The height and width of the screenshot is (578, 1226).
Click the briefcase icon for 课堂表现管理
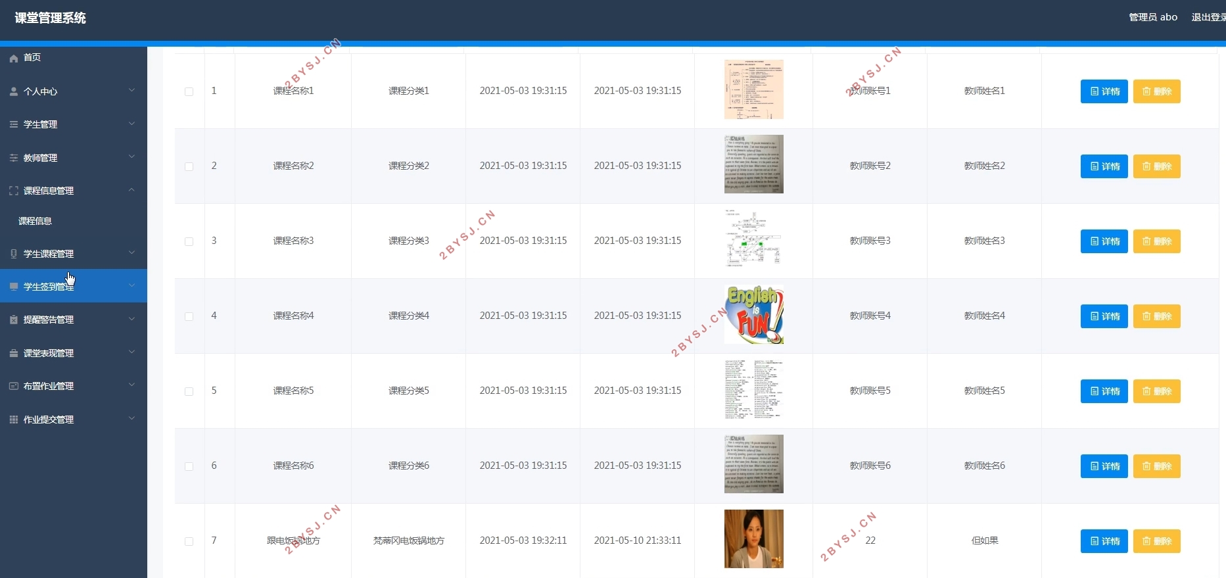(14, 353)
